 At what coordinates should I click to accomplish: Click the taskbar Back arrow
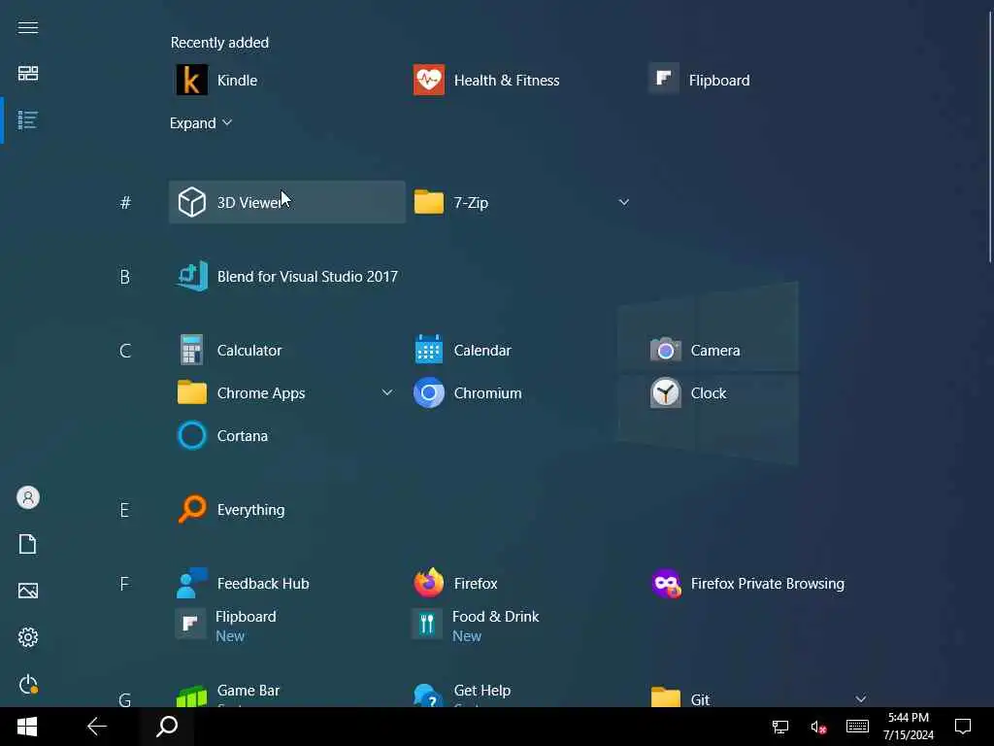(x=96, y=727)
